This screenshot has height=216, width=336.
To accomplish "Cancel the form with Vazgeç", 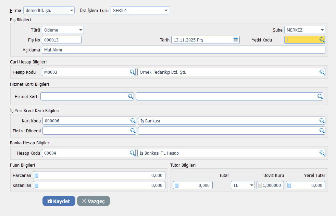I will (93, 201).
